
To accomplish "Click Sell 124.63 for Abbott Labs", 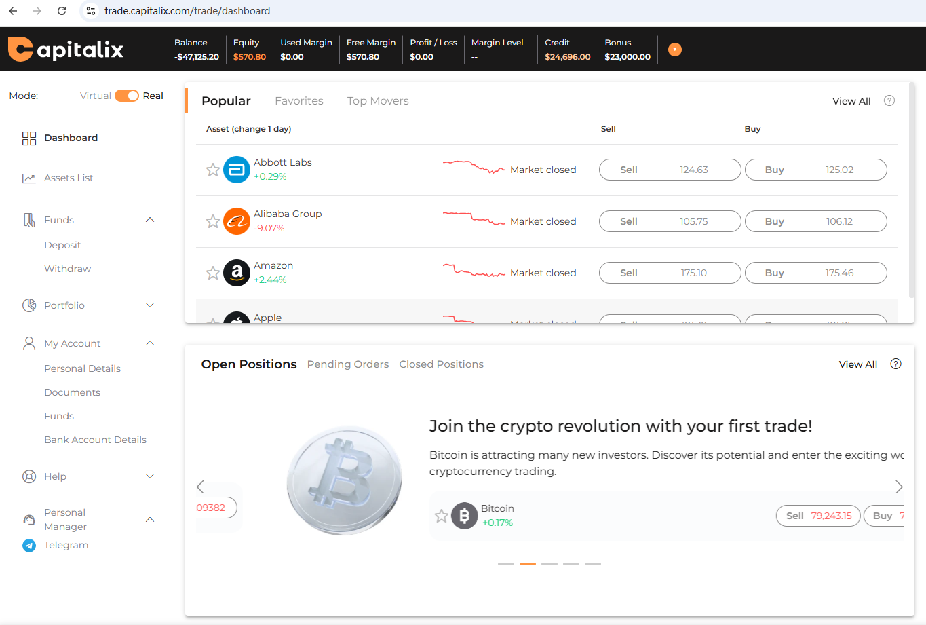I will pyautogui.click(x=670, y=170).
